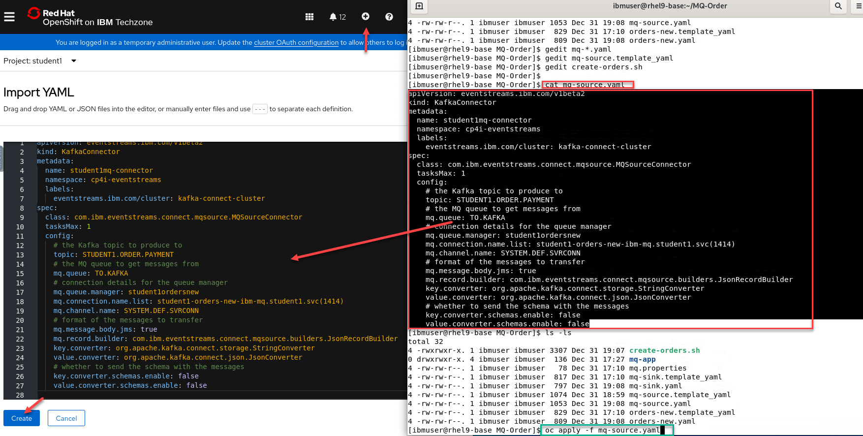The image size is (863, 436).
Task: Follow the cluster OAuth configuration link
Action: pyautogui.click(x=296, y=42)
